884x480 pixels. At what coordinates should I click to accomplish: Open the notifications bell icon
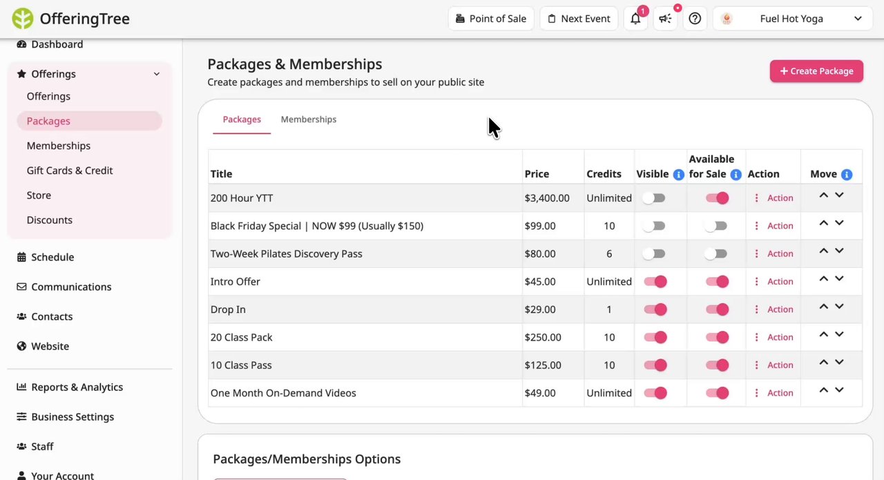(x=635, y=19)
